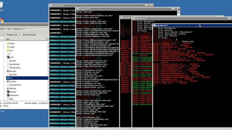Image resolution: width=232 pixels, height=130 pixels.
Task: Click http://www.radioindico.co.mz/ line in console
Action: tap(94, 16)
